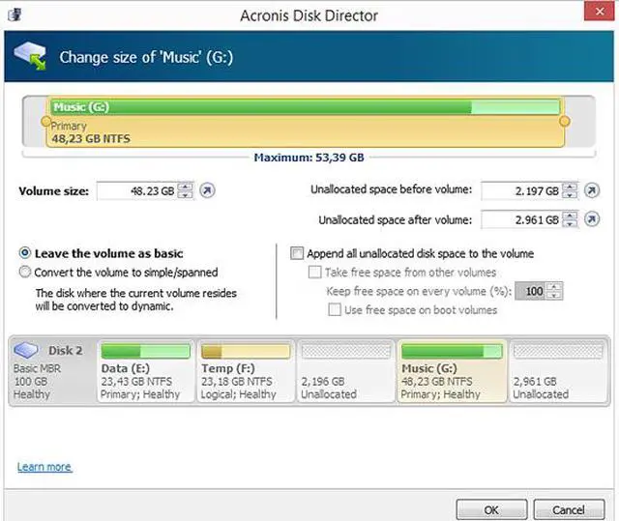Viewport: 619px width, 521px height.
Task: Click the Volume size input field
Action: (136, 191)
